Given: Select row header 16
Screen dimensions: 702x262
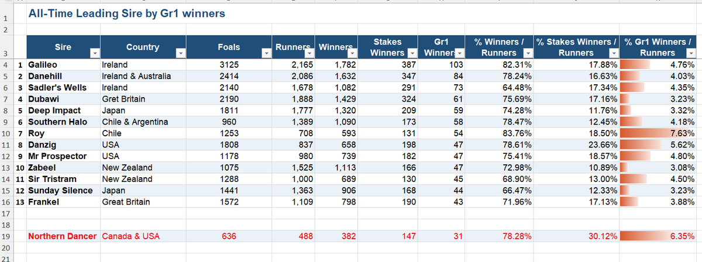Looking at the screenshot, I should (x=5, y=202).
